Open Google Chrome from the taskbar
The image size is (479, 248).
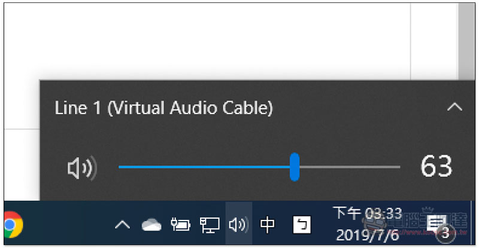pos(13,225)
